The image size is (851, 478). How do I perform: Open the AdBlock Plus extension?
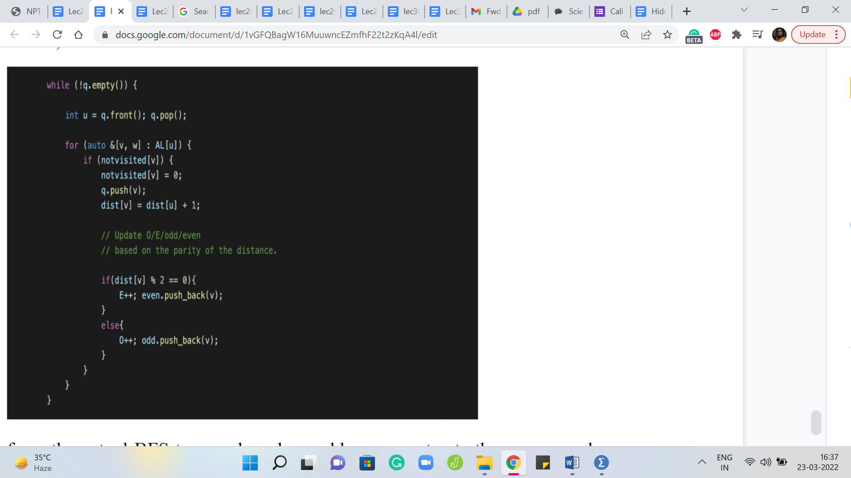(715, 35)
